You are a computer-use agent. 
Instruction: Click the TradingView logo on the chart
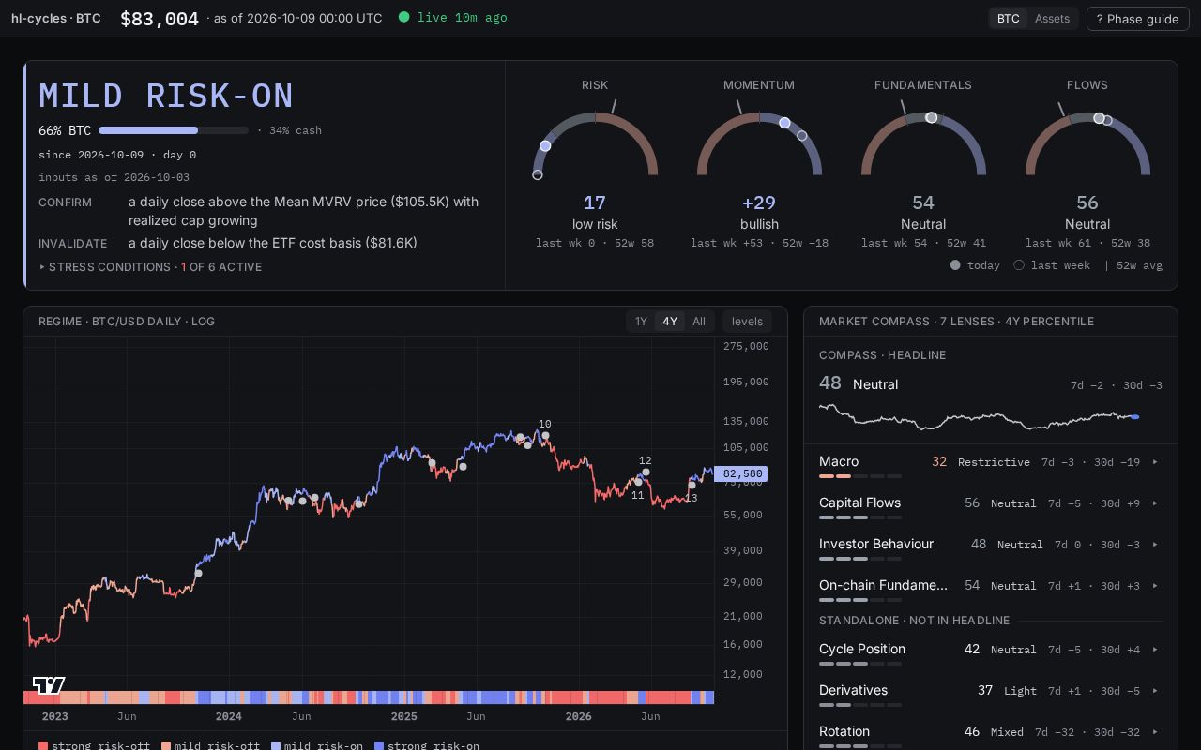tap(49, 685)
